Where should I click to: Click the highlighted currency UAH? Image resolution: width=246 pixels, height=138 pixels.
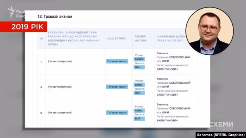[x=139, y=67]
